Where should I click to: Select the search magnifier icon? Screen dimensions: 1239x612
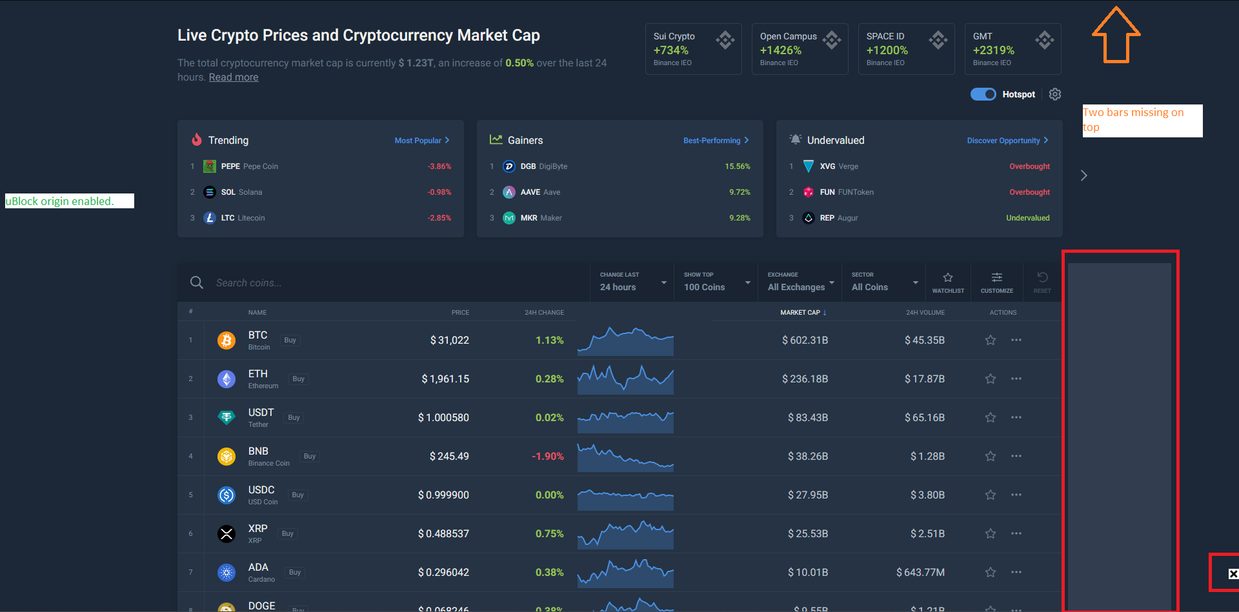197,282
